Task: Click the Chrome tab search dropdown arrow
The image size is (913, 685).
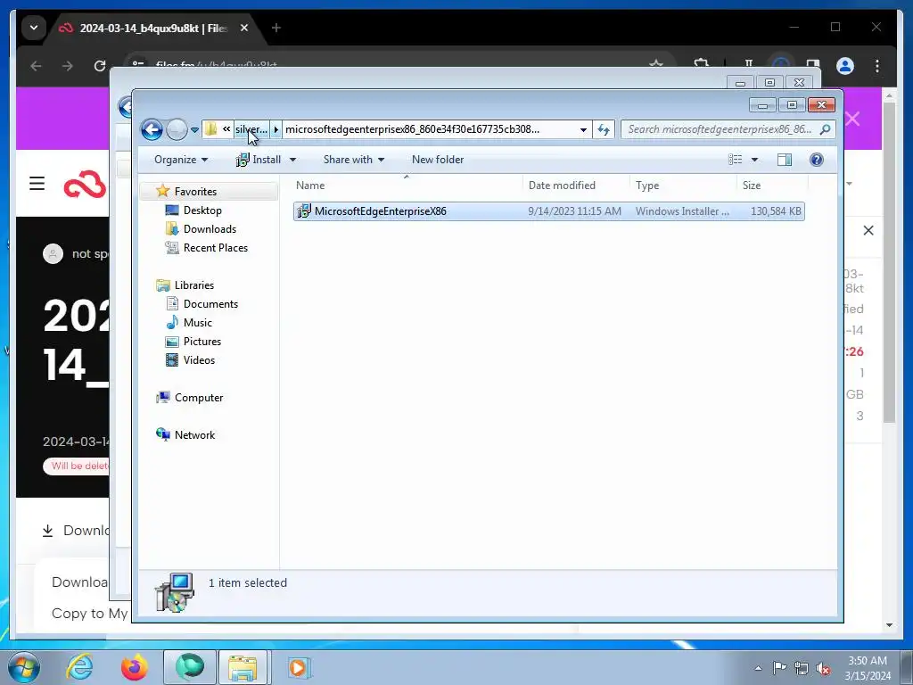Action: pyautogui.click(x=34, y=28)
